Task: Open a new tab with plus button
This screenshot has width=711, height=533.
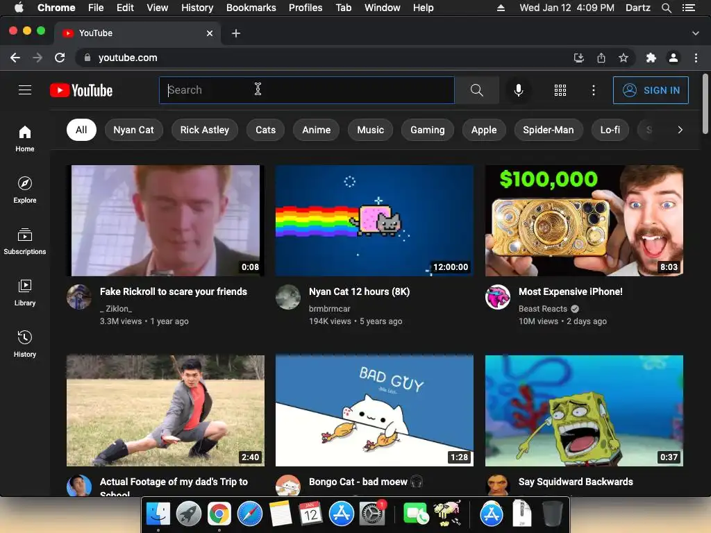Action: coord(236,33)
